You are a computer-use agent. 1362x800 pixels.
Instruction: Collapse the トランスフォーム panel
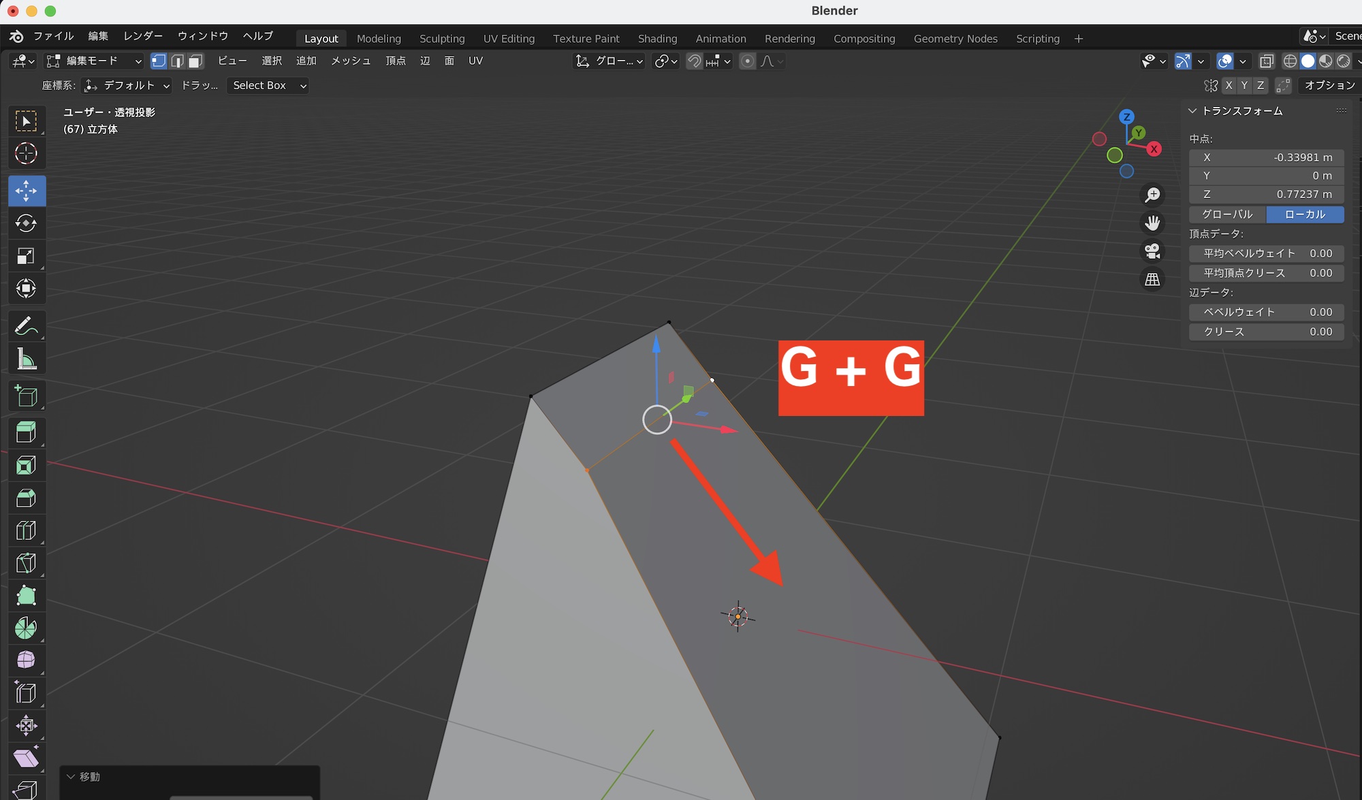point(1192,110)
